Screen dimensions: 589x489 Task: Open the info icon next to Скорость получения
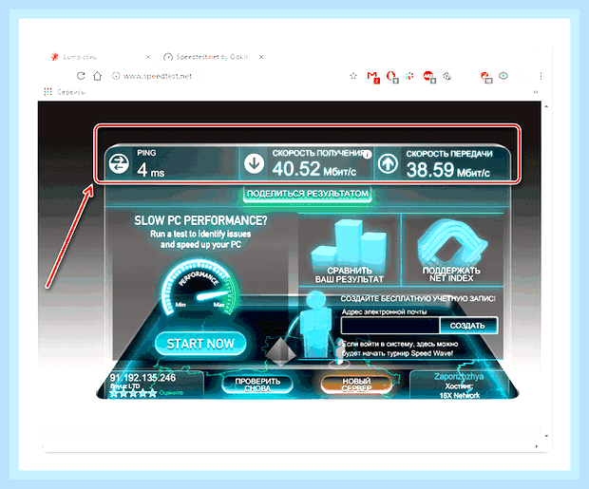[x=368, y=155]
